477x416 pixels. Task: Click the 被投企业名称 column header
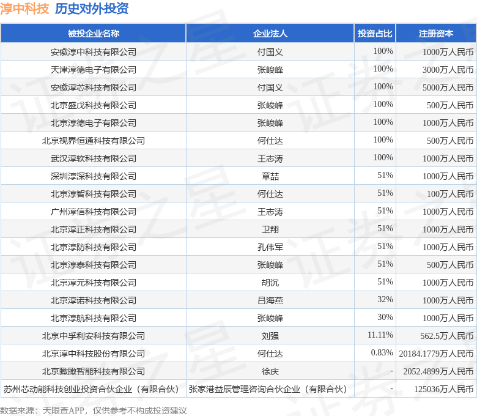[94, 34]
